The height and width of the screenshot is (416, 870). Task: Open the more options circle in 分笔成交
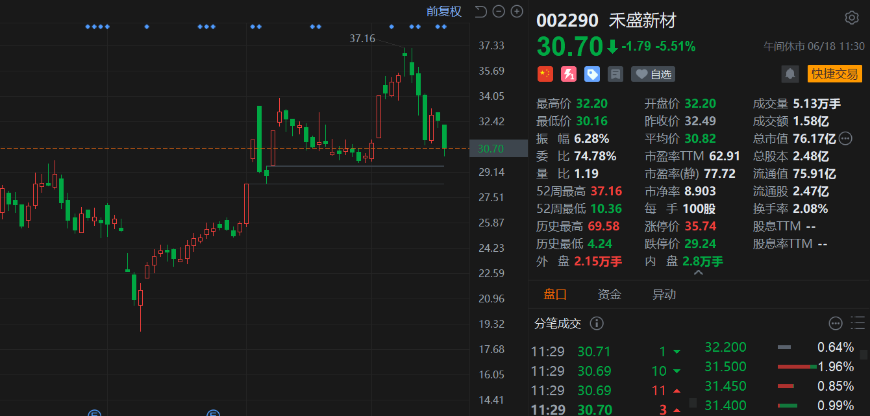click(836, 323)
